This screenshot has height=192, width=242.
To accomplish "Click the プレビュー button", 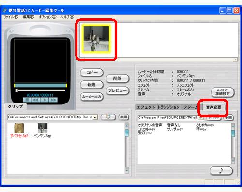I will (118, 90).
